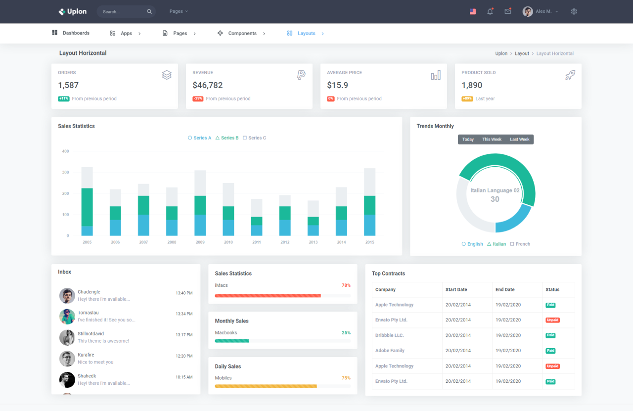This screenshot has width=633, height=411.
Task: Toggle English in donut legend
Action: [472, 244]
